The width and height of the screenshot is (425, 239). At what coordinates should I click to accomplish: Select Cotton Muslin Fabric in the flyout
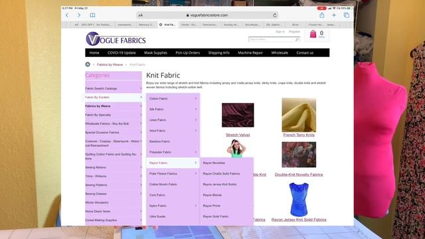point(163,185)
